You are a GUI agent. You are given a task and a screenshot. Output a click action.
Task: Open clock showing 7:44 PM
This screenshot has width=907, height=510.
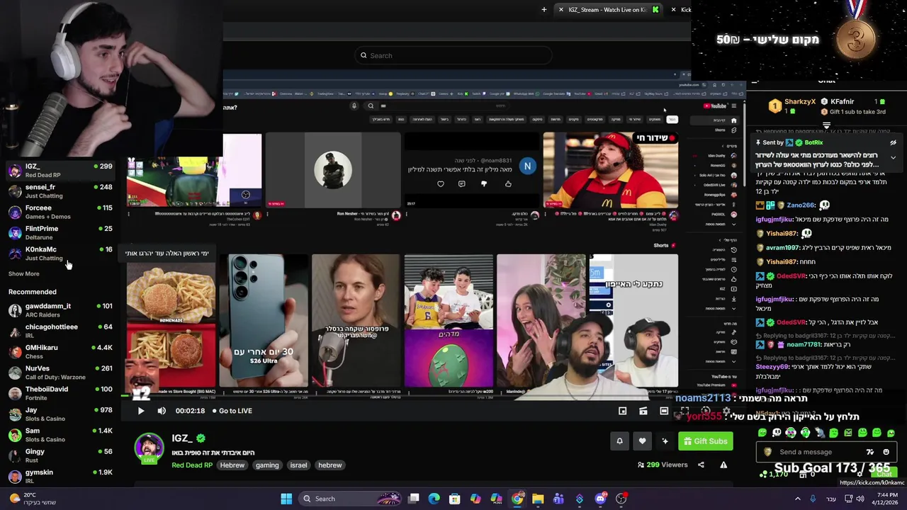[886, 499]
